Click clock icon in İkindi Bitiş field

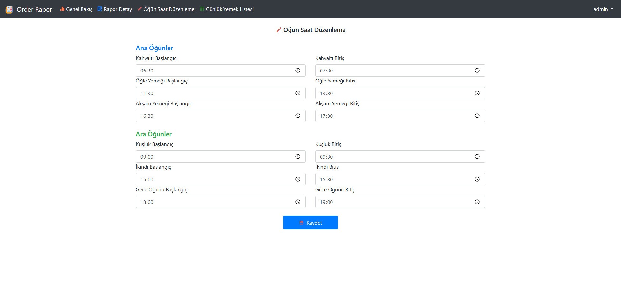(x=477, y=179)
